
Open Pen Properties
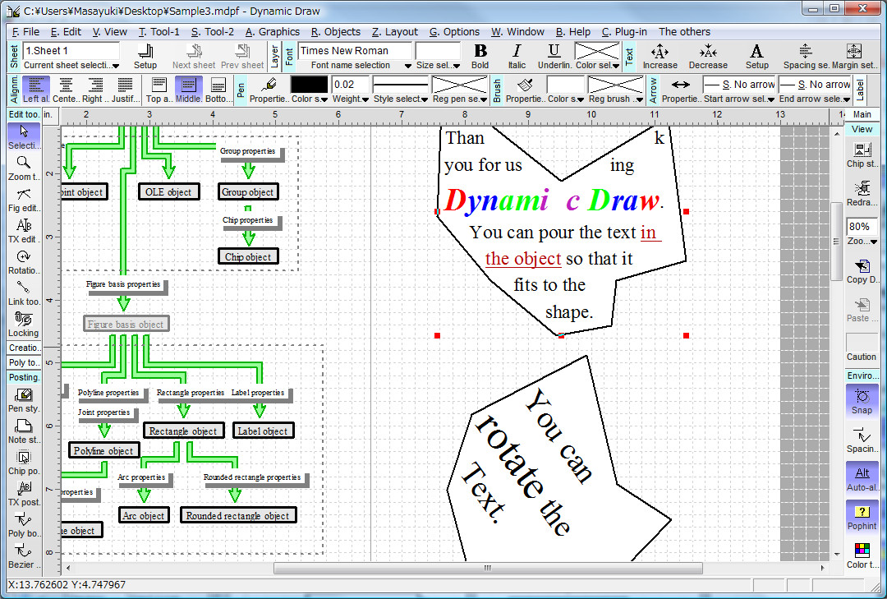coord(269,90)
